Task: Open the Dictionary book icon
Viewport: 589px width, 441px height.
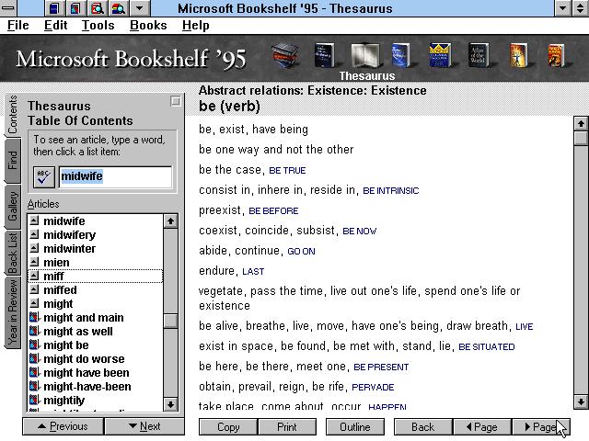Action: click(x=324, y=55)
